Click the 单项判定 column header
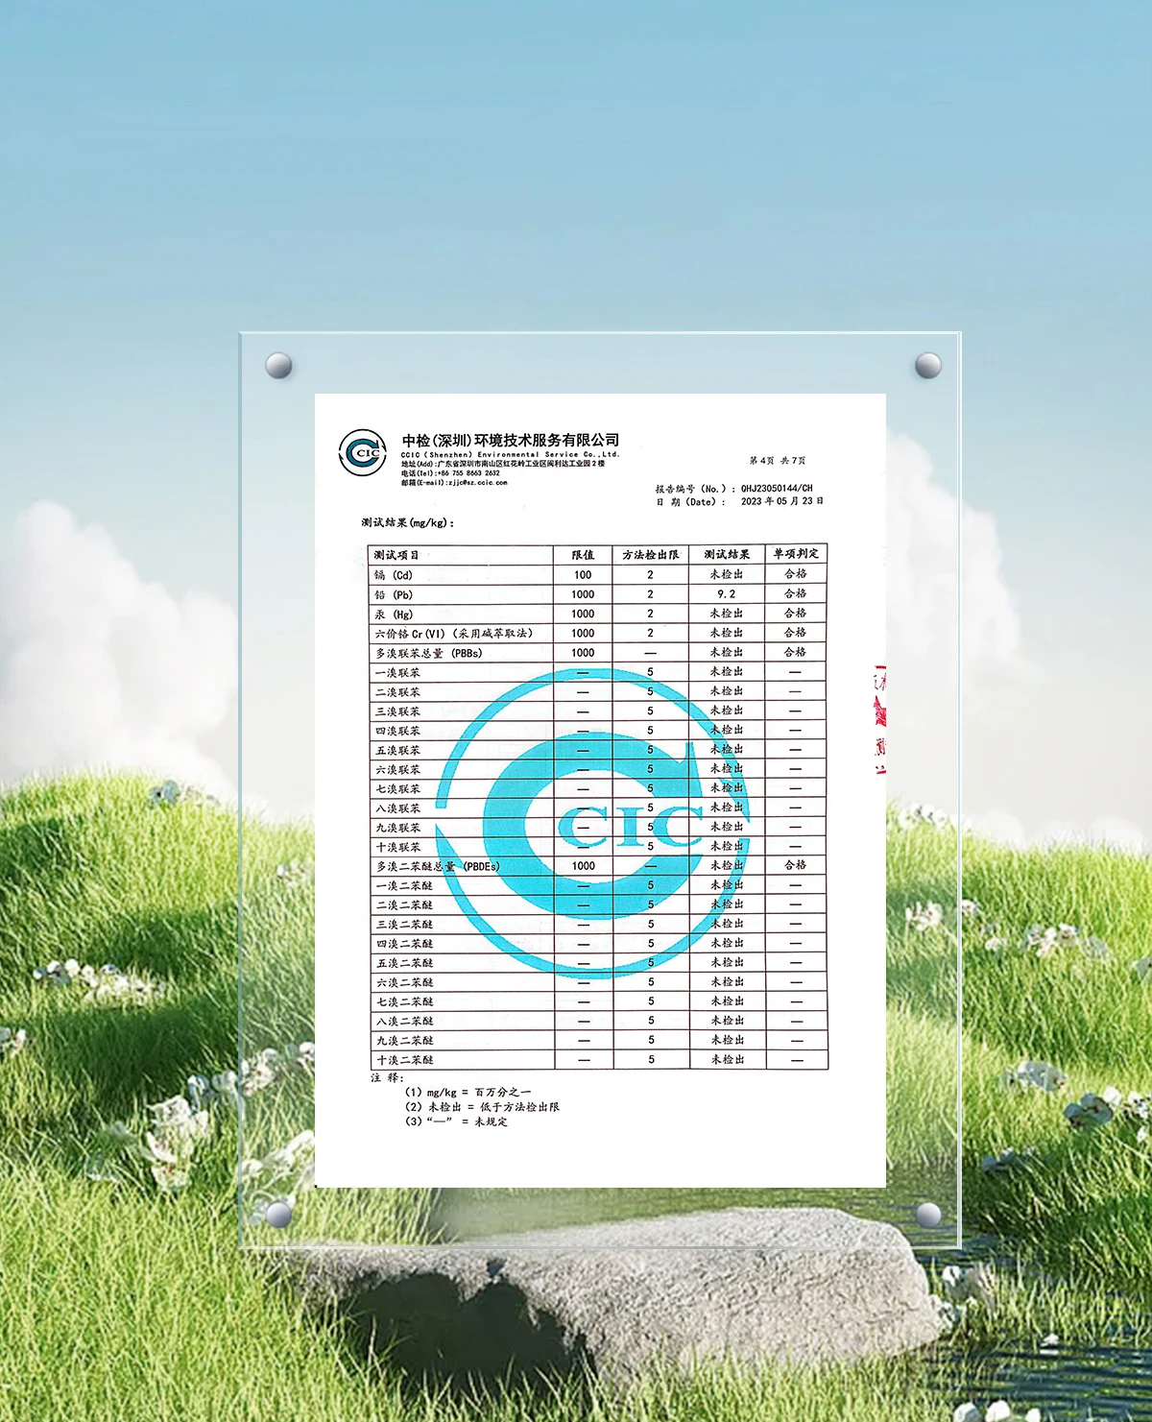Viewport: 1152px width, 1422px height. (x=796, y=553)
